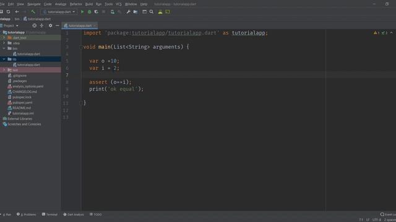Place cursor on the assert line of code

point(110,82)
